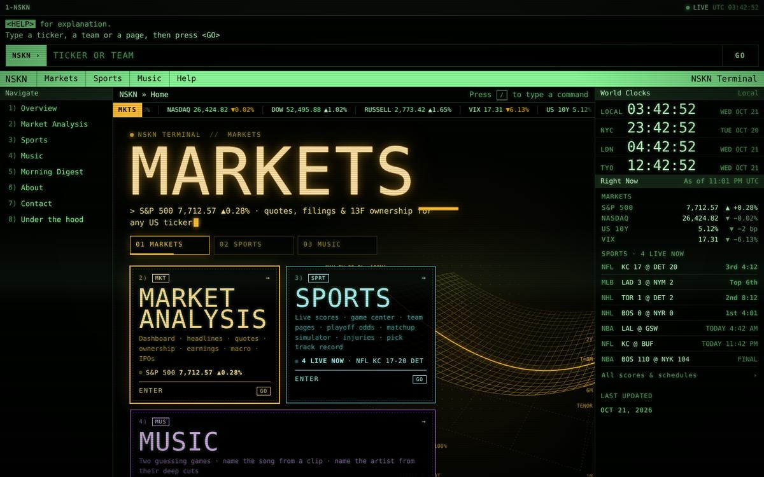764x477 pixels.
Task: Click the GO button on Market Analysis card
Action: click(x=264, y=391)
